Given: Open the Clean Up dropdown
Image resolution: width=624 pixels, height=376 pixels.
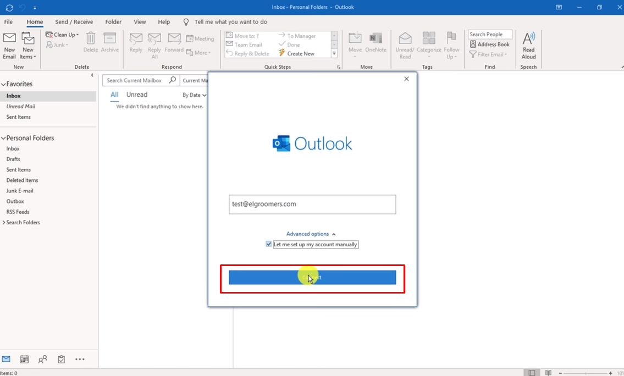Looking at the screenshot, I should coord(62,35).
